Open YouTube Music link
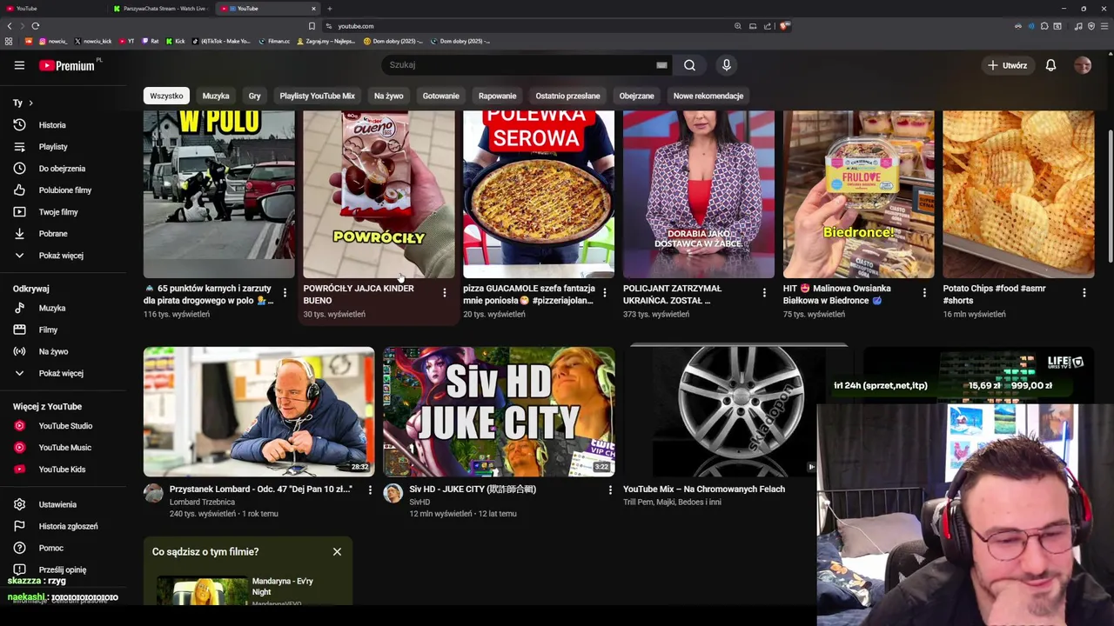This screenshot has width=1114, height=626. point(64,448)
